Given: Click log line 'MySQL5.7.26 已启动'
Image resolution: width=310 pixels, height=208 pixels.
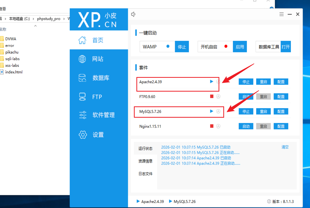Looking at the screenshot, I should tap(196, 147).
